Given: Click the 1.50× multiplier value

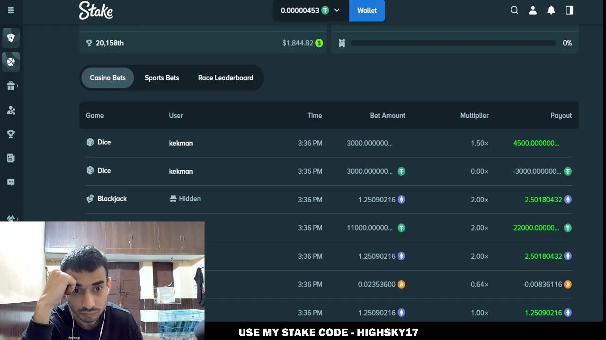Looking at the screenshot, I should pyautogui.click(x=480, y=143).
